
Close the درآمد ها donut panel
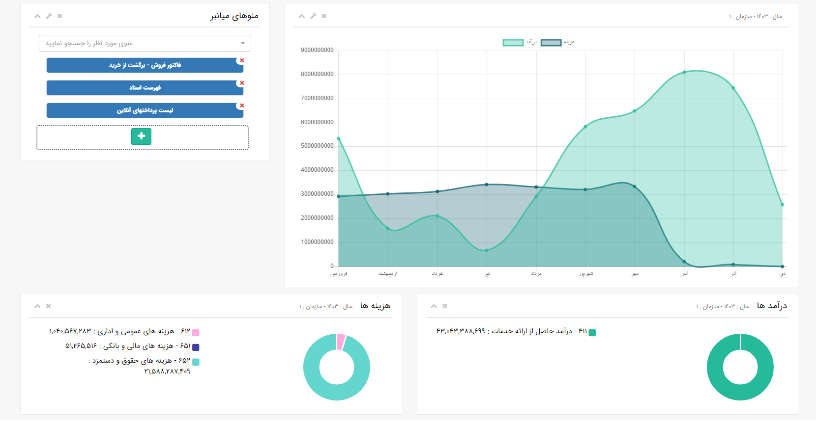[444, 306]
